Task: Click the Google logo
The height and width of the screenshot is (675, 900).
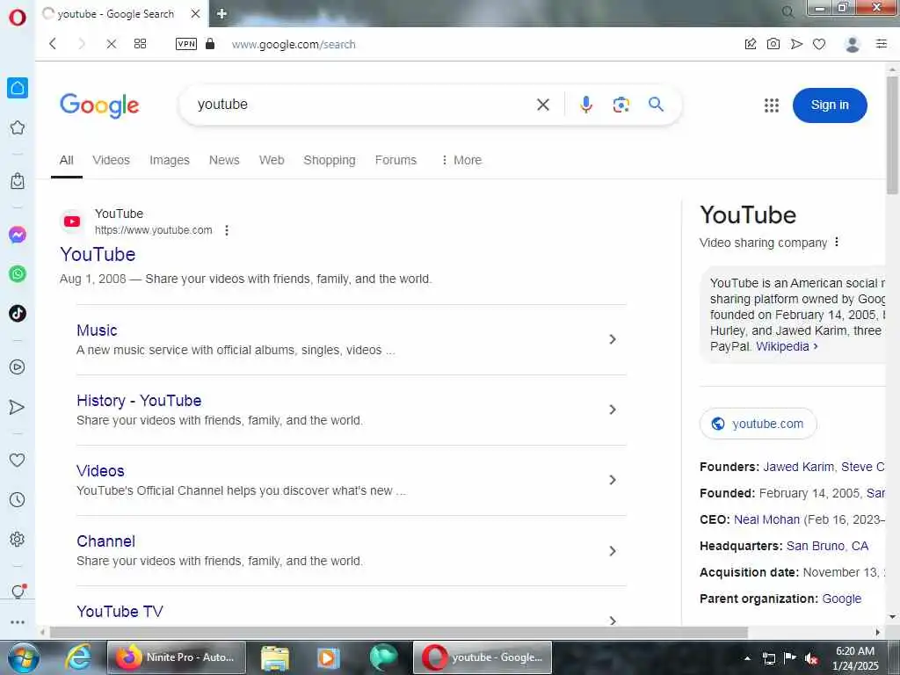Action: pyautogui.click(x=99, y=105)
